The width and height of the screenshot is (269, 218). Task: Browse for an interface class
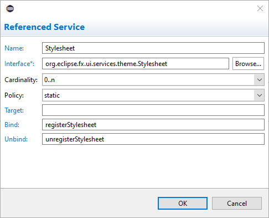(248, 64)
